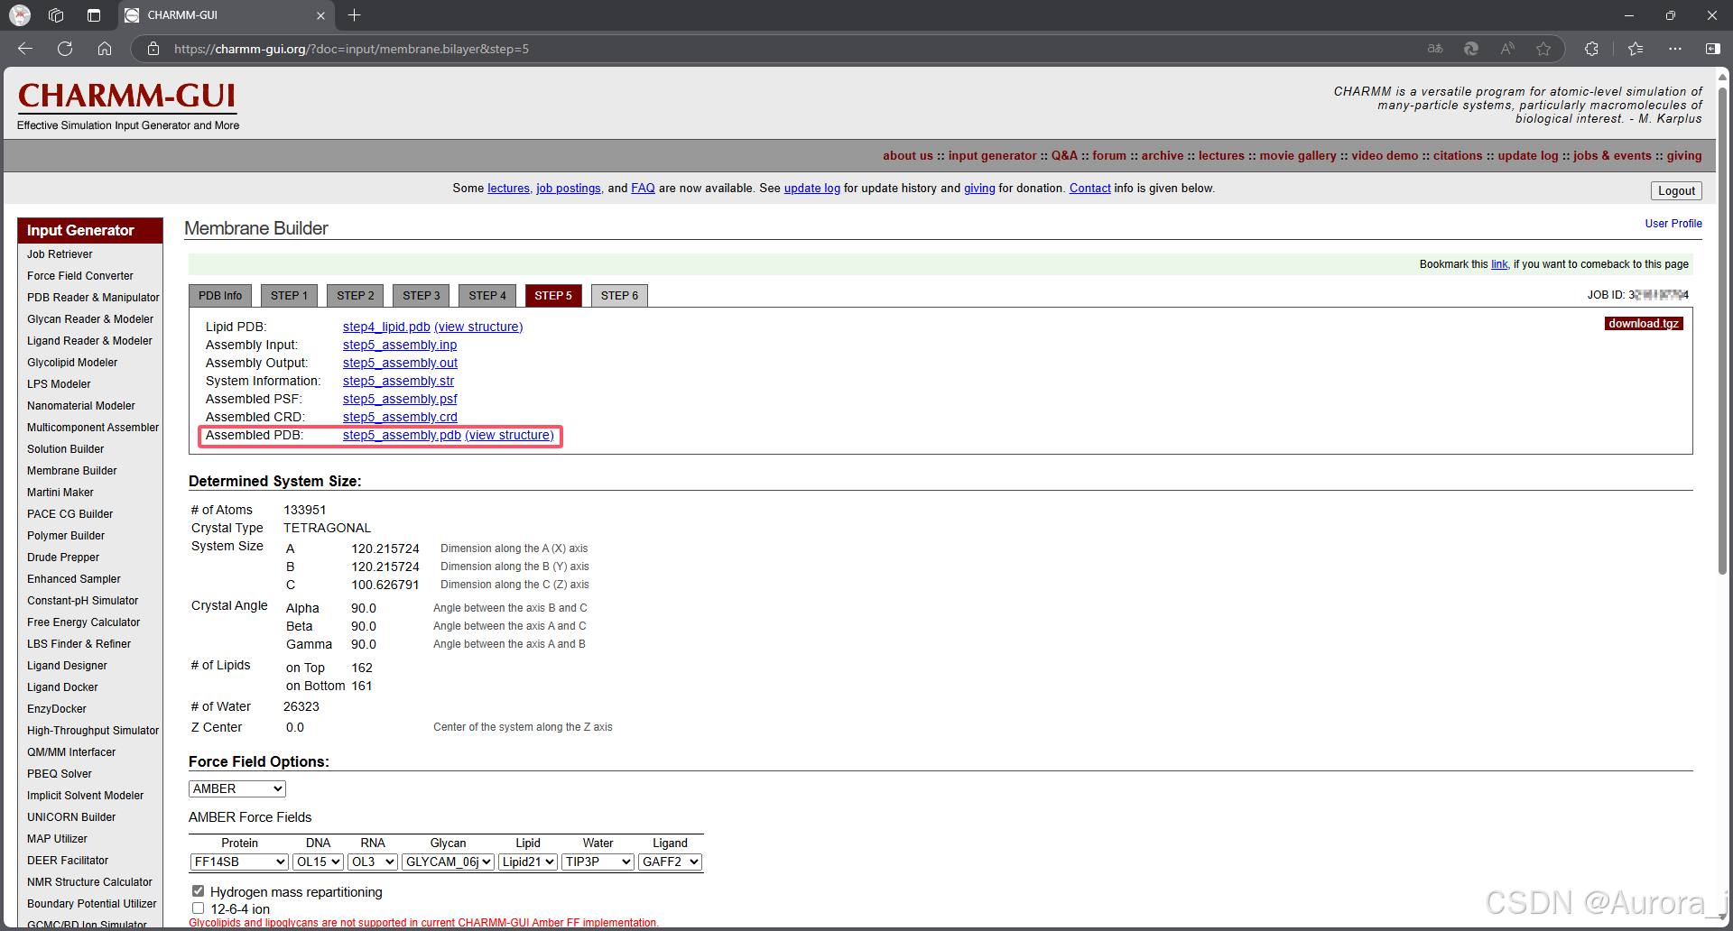Open the RNA OL3 dropdown
Screen dimensions: 1733x931
click(x=373, y=862)
